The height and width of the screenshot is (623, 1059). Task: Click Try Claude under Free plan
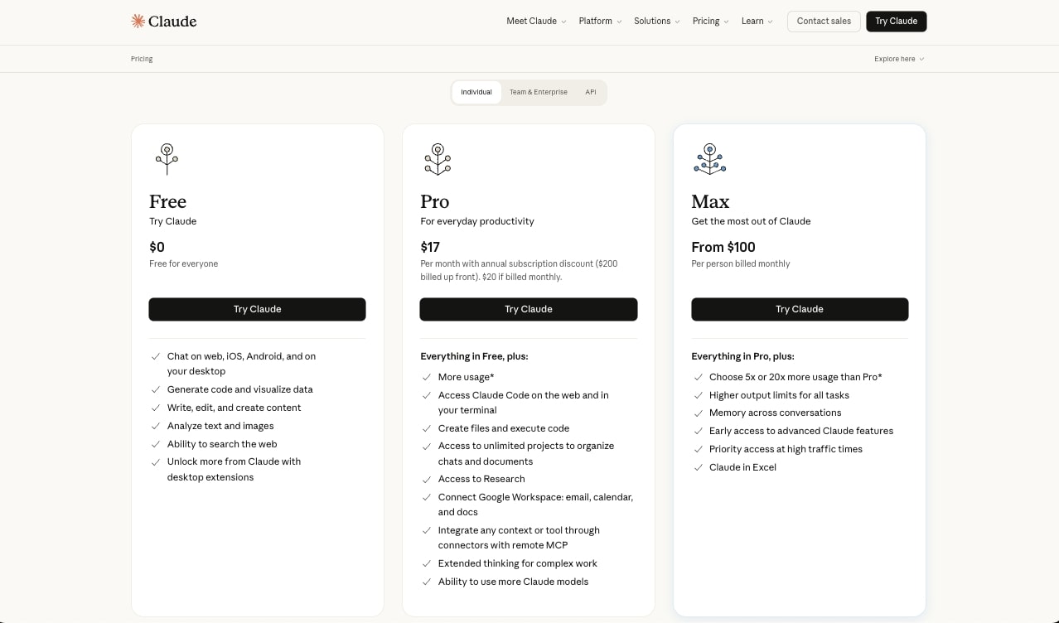click(257, 309)
